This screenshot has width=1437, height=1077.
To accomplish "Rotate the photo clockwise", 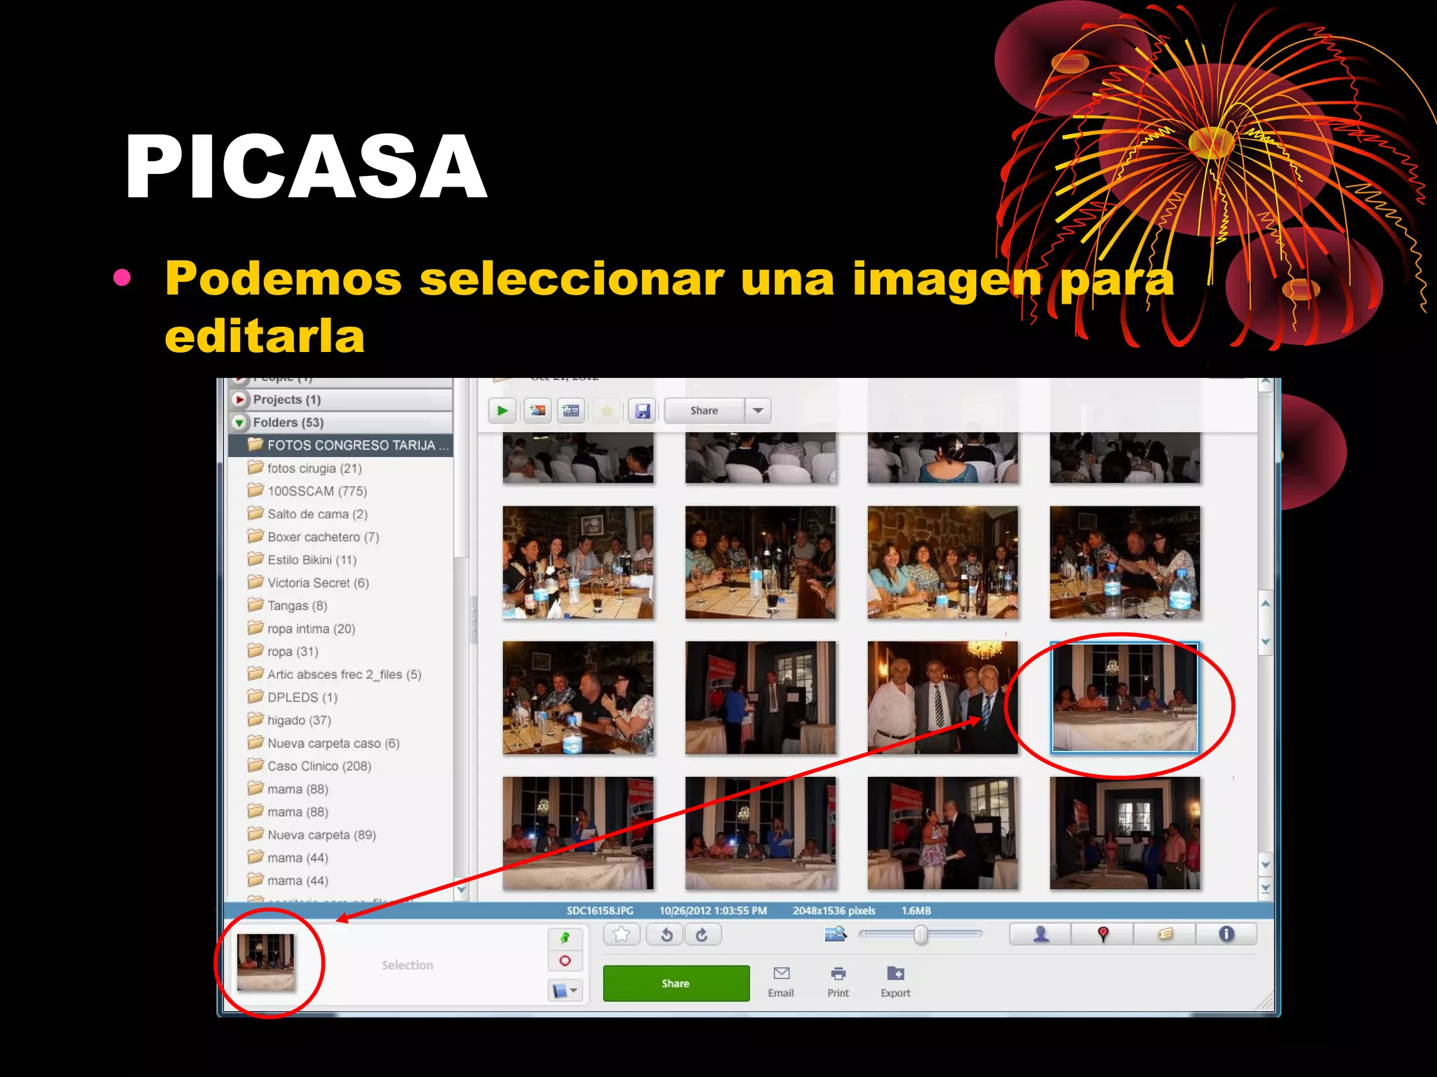I will pos(702,934).
